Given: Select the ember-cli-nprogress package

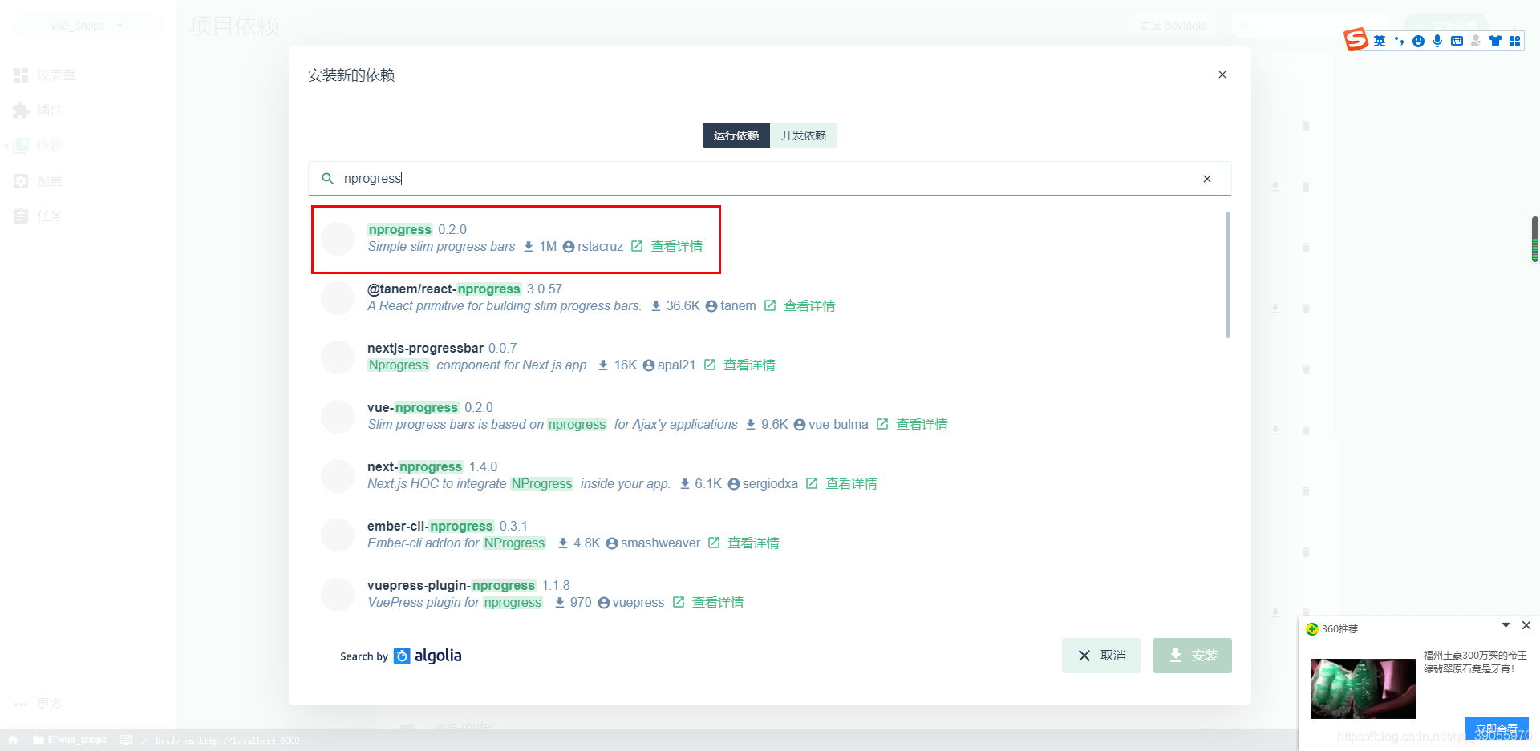Looking at the screenshot, I should [430, 526].
